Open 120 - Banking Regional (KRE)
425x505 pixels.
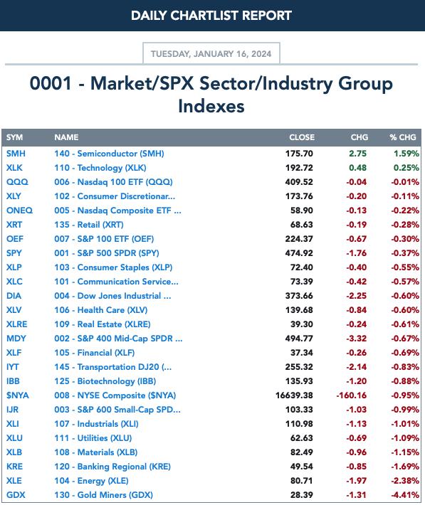click(112, 467)
